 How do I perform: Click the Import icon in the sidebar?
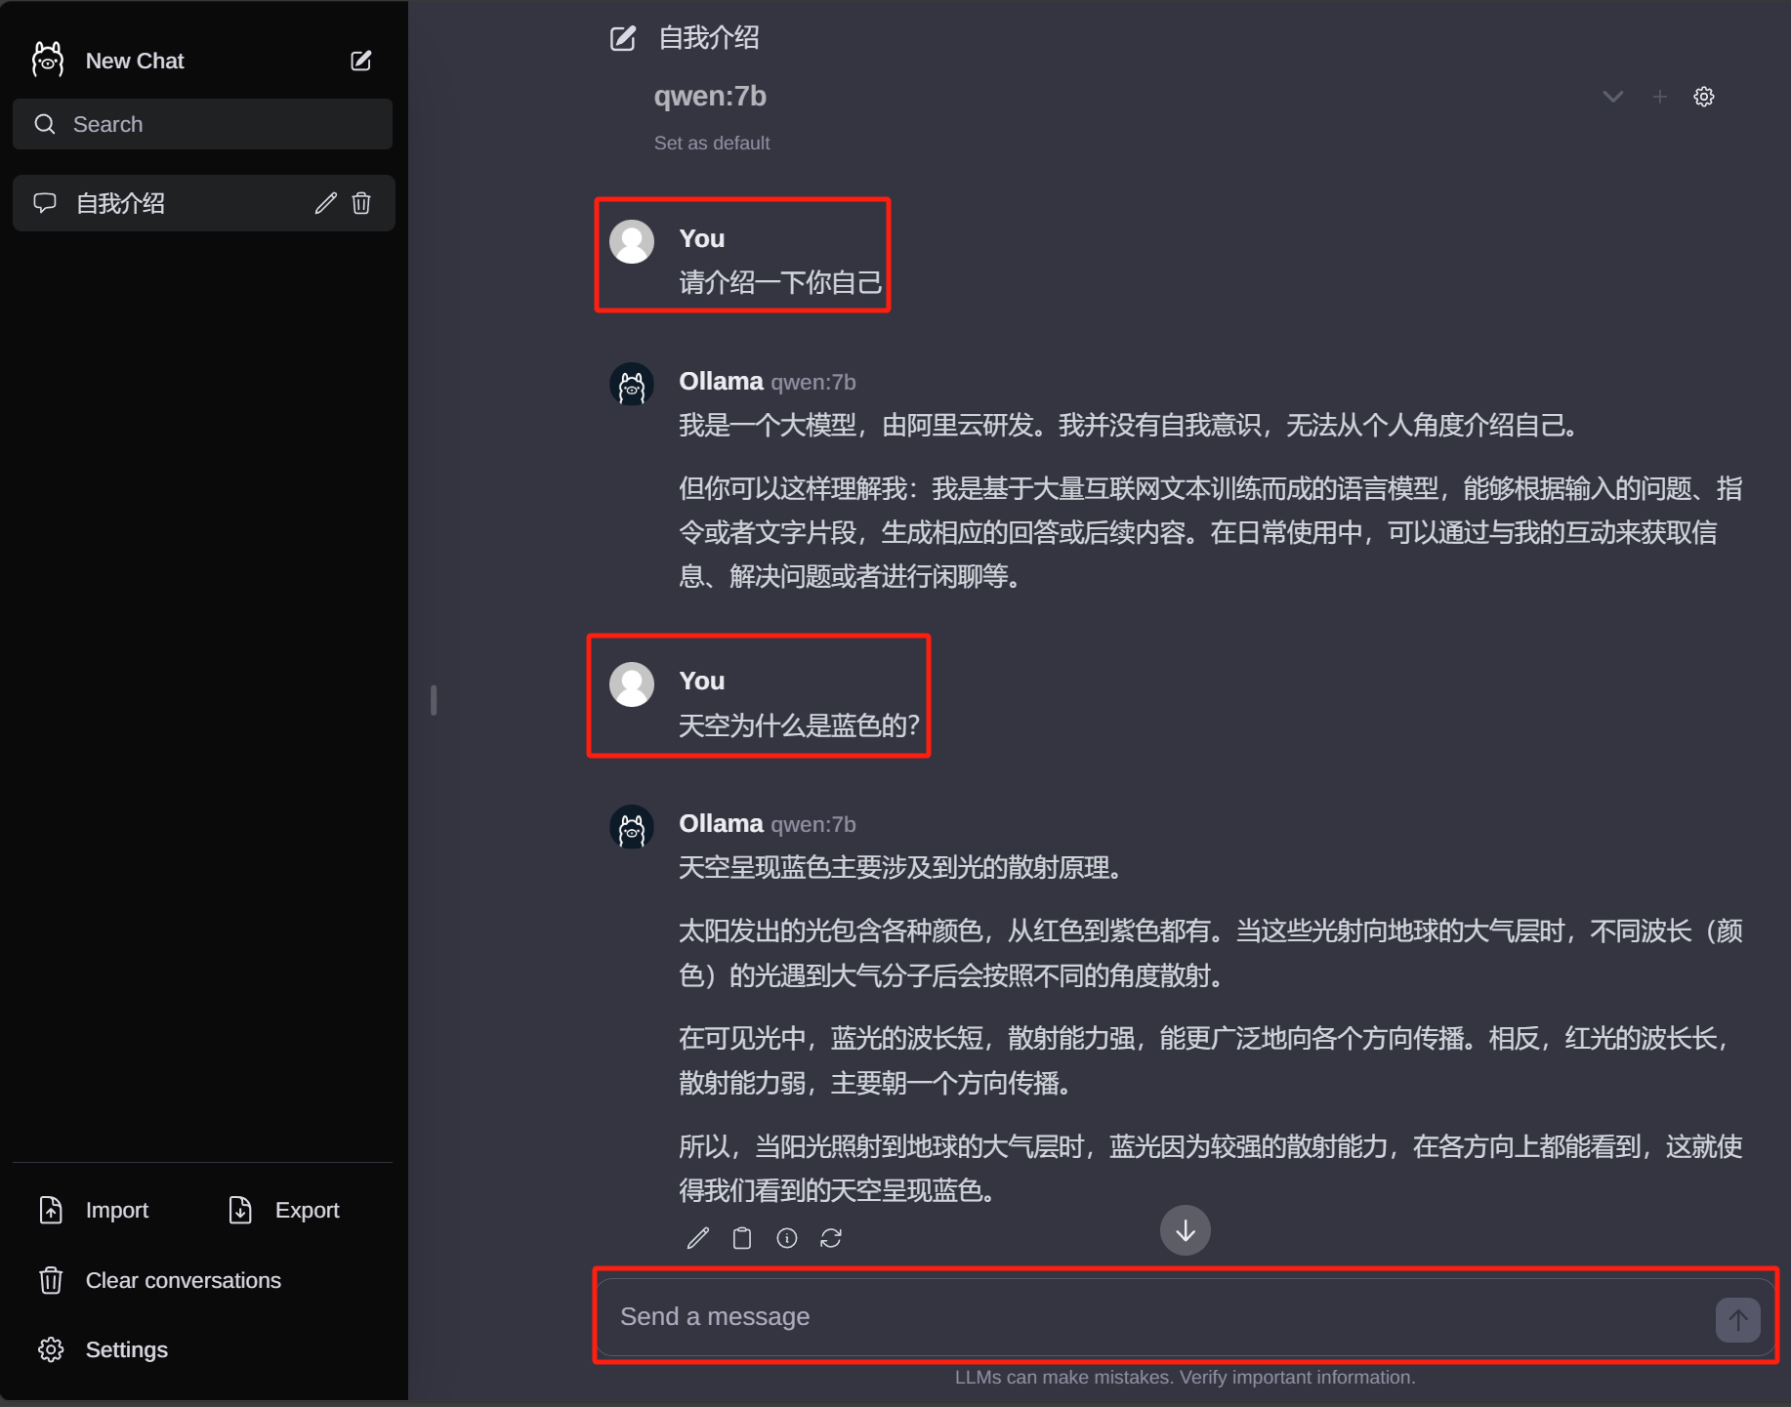[51, 1210]
